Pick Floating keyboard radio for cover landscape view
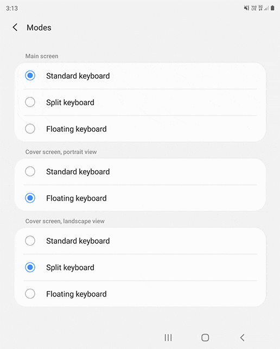Viewport: 280px width, 349px height. point(30,294)
